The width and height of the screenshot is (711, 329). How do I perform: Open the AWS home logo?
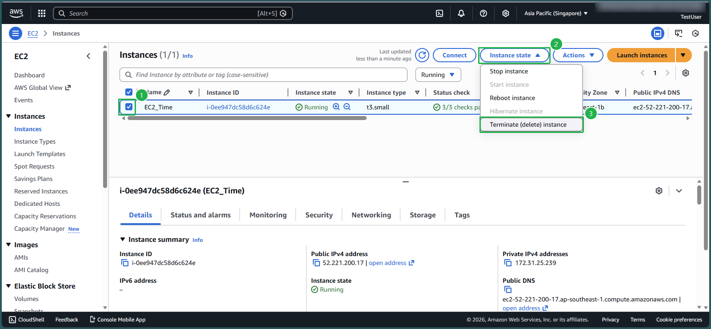click(16, 13)
